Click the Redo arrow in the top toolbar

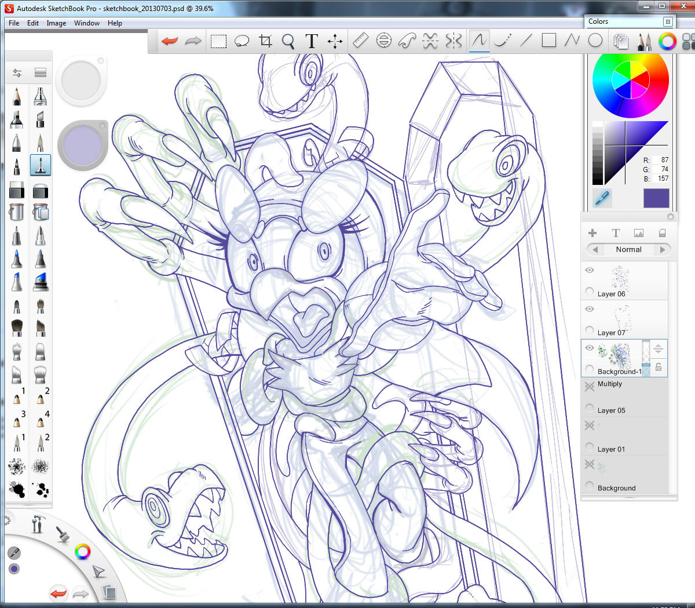point(193,41)
